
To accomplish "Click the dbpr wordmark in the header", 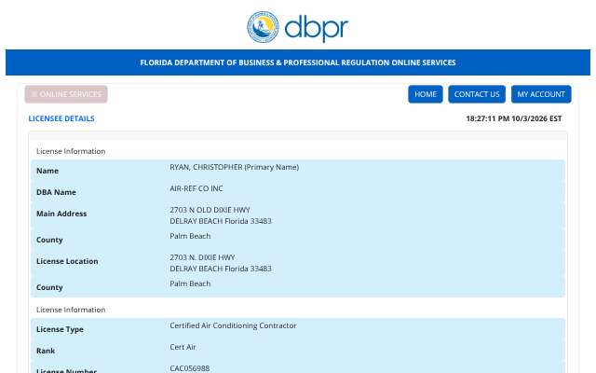I will [317, 29].
